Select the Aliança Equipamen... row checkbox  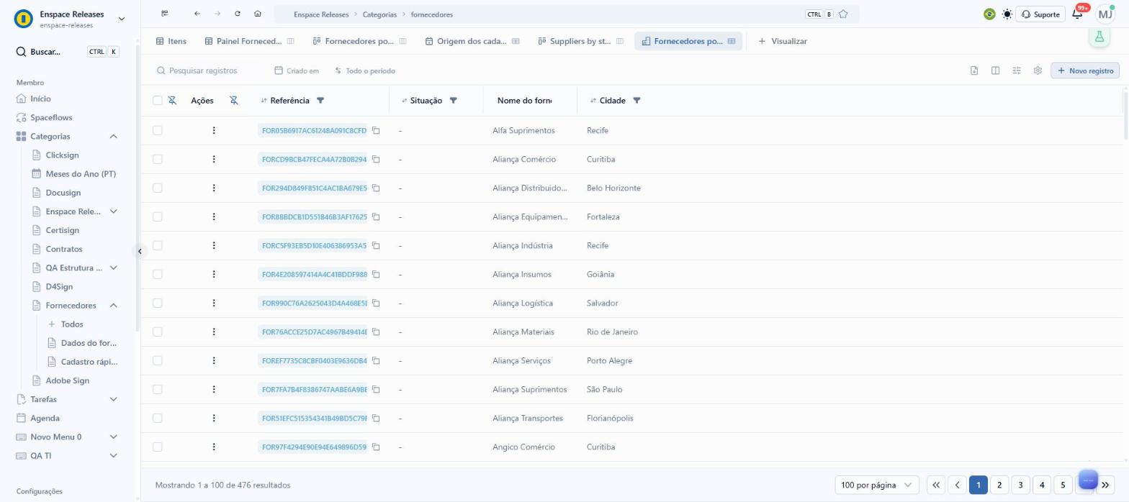(158, 216)
